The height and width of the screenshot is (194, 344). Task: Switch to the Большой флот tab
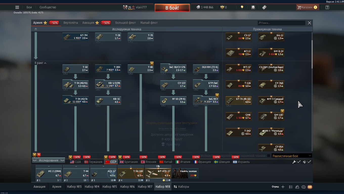(125, 23)
